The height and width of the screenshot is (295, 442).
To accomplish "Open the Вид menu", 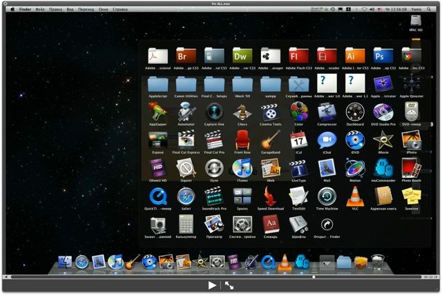I will pos(70,9).
